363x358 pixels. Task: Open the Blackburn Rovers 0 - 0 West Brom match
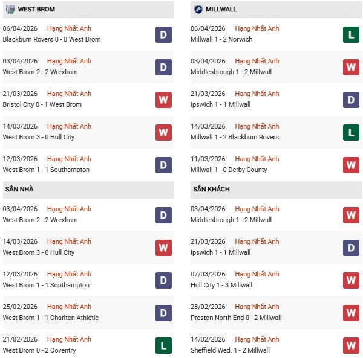click(51, 39)
